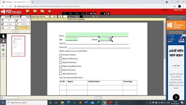Check the Computer Science checkbox

pyautogui.click(x=60, y=55)
